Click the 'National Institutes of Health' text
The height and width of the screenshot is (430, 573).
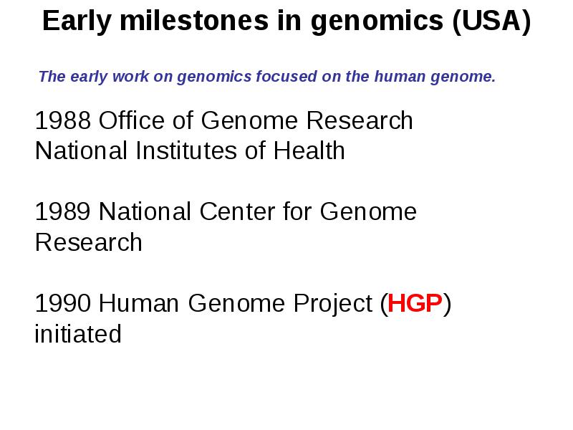click(x=190, y=150)
